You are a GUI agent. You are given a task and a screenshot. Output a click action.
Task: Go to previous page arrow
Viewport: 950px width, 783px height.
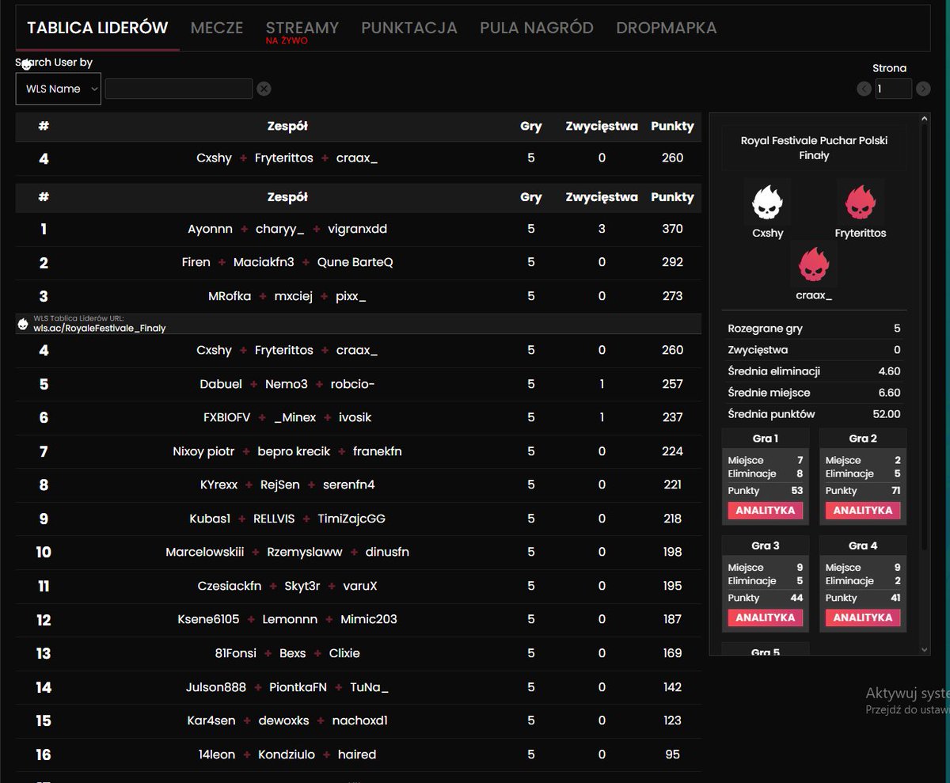click(x=864, y=89)
